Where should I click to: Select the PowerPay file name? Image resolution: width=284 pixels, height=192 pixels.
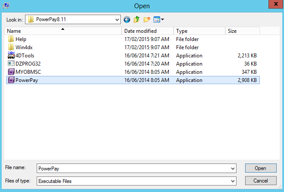27,80
